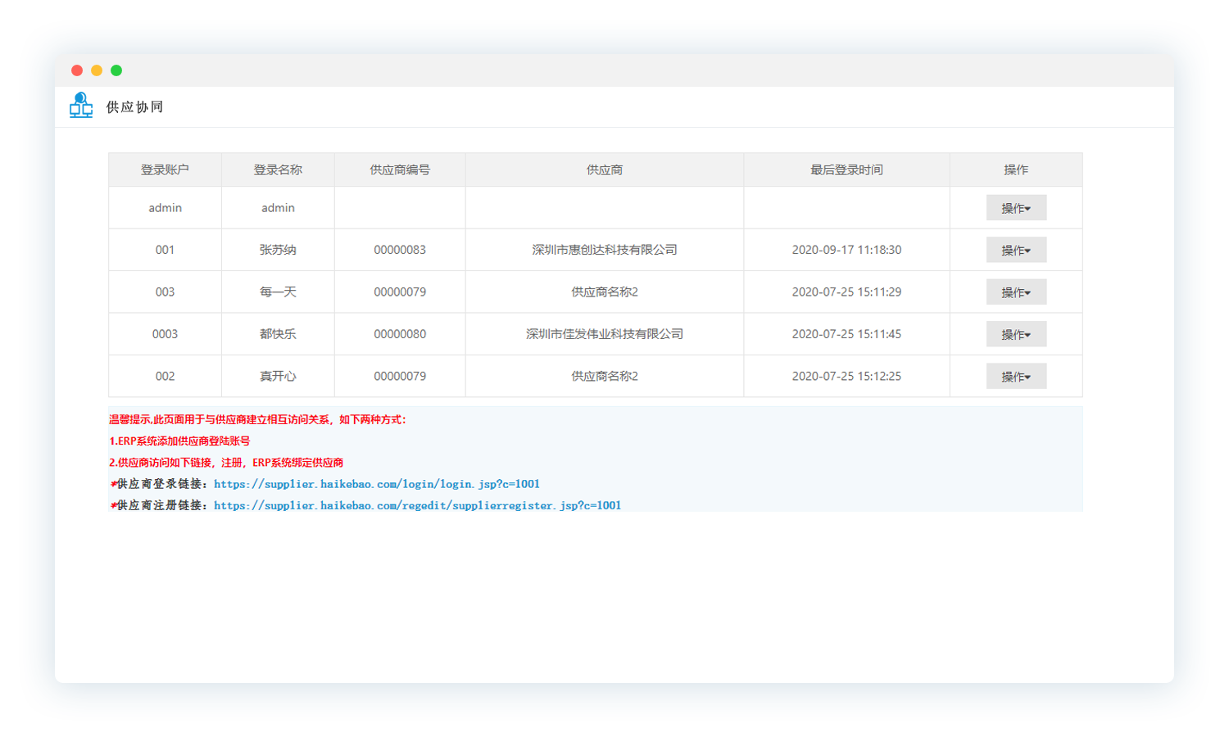Click the red close window dot

[x=77, y=70]
